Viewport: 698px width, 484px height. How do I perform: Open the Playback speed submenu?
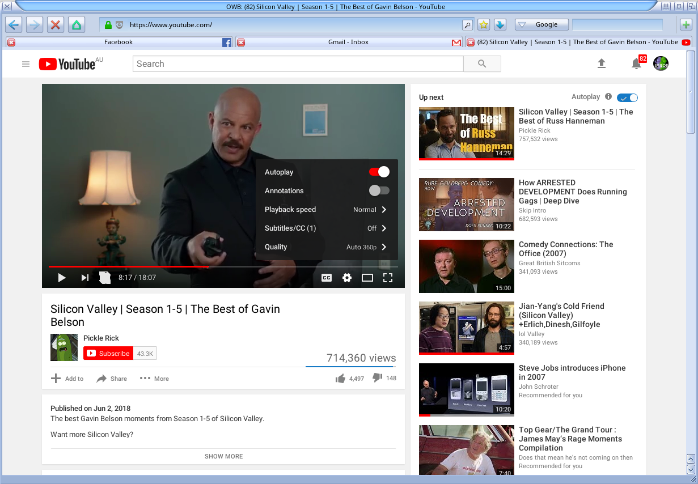[327, 210]
